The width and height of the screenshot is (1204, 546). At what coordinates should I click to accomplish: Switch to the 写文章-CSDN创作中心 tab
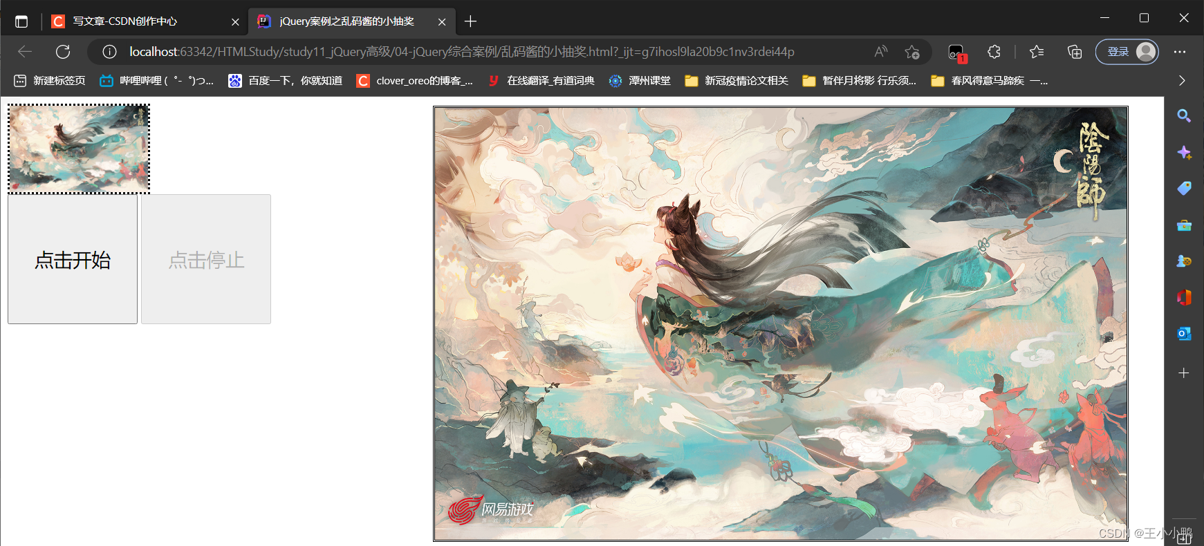click(144, 21)
